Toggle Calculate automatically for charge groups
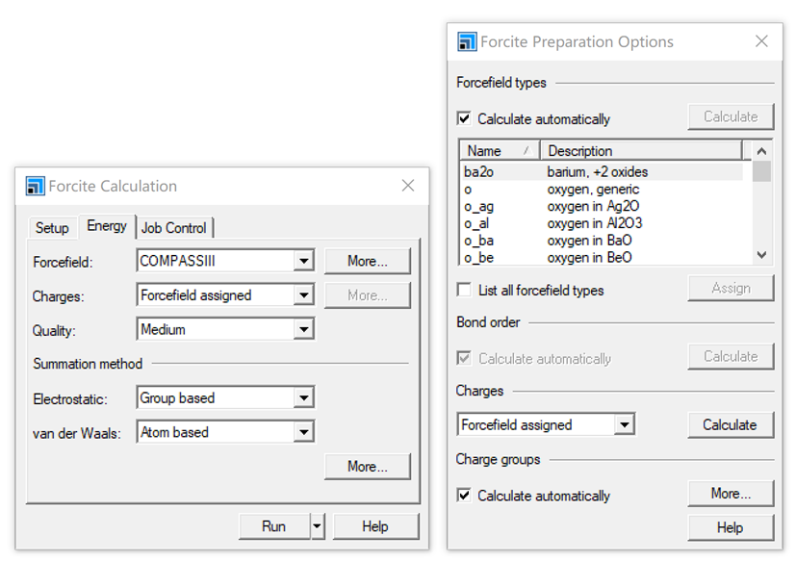 tap(465, 496)
